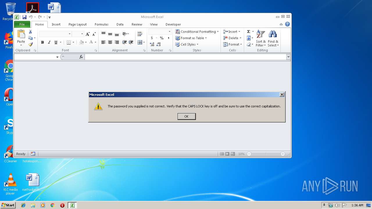Switch to the Formulas tab
372x209 pixels.
click(101, 24)
